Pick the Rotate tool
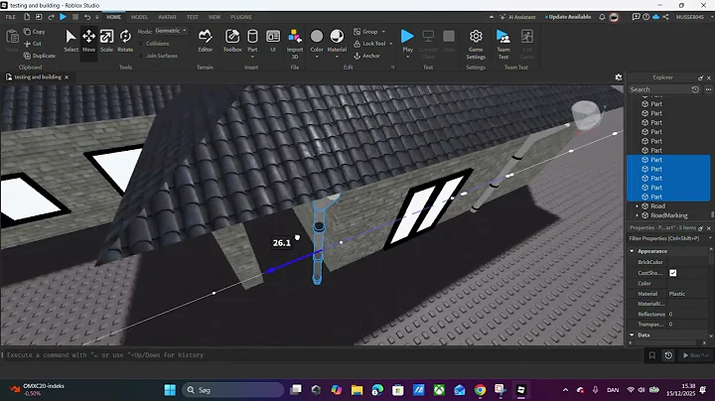715x401 pixels. [125, 41]
